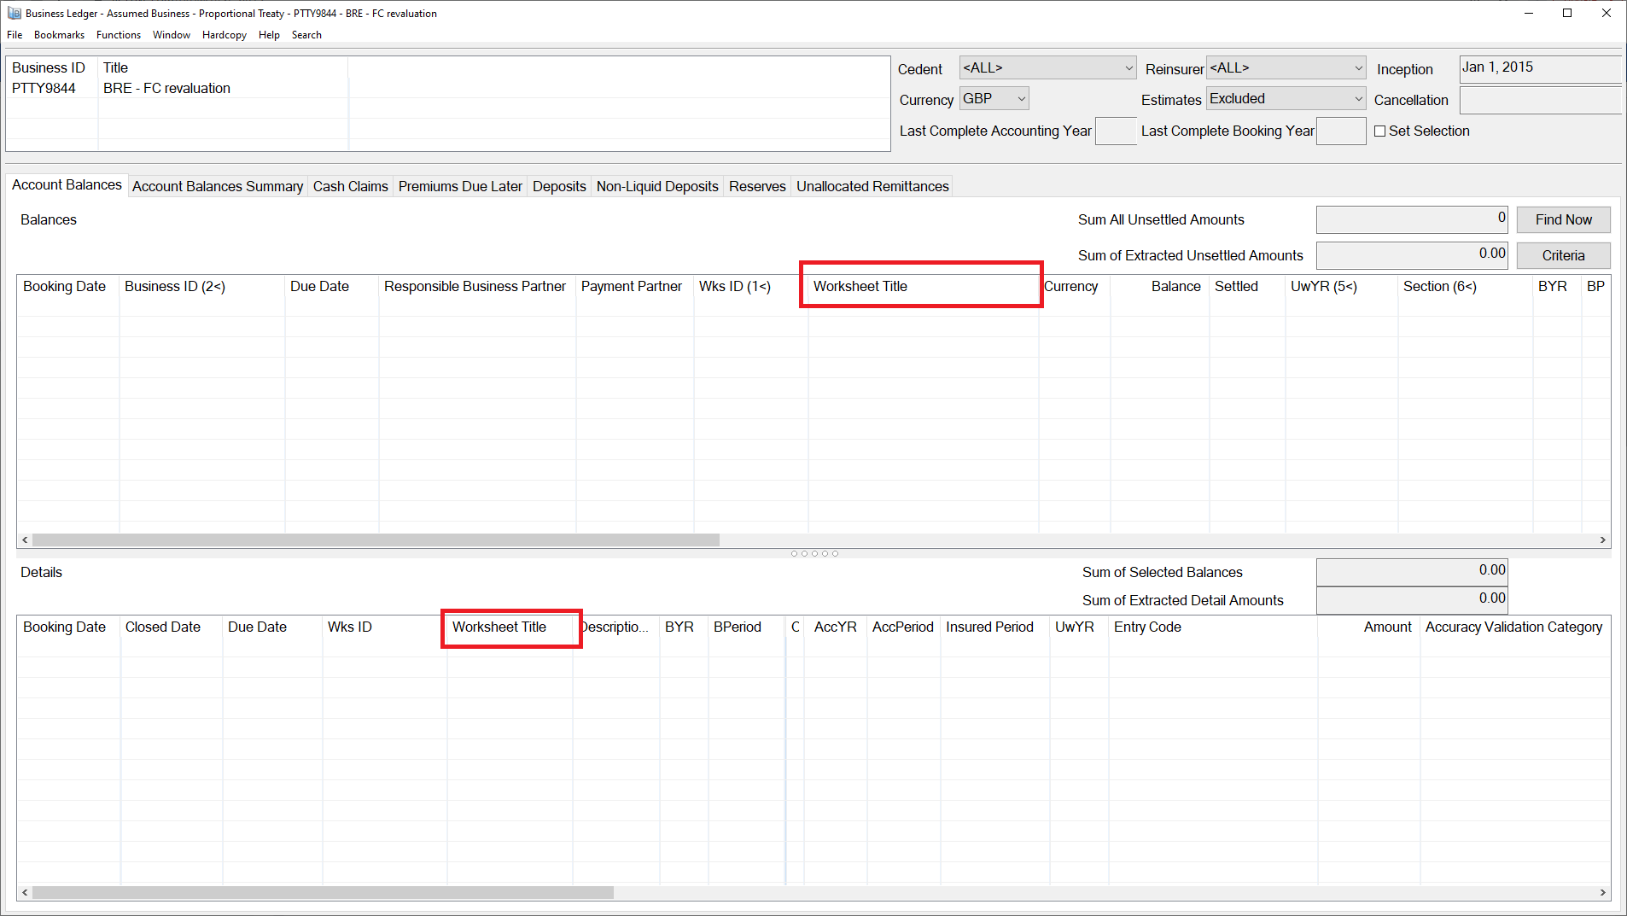Image resolution: width=1627 pixels, height=916 pixels.
Task: Open the Estimates Excluded dropdown
Action: [x=1358, y=98]
